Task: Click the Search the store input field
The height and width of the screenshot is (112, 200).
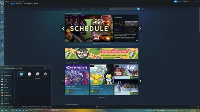Action: coord(123,9)
